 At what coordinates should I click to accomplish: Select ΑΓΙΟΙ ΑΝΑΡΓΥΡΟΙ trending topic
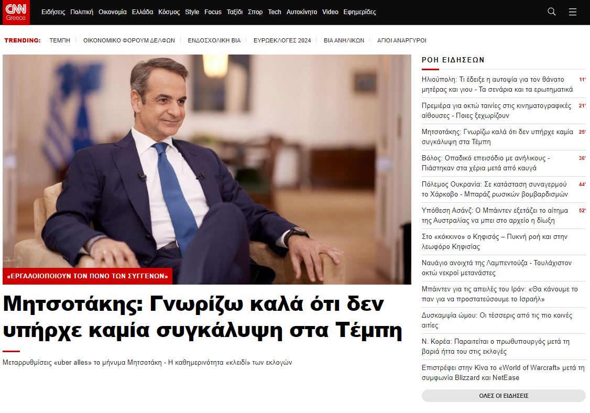pos(401,40)
